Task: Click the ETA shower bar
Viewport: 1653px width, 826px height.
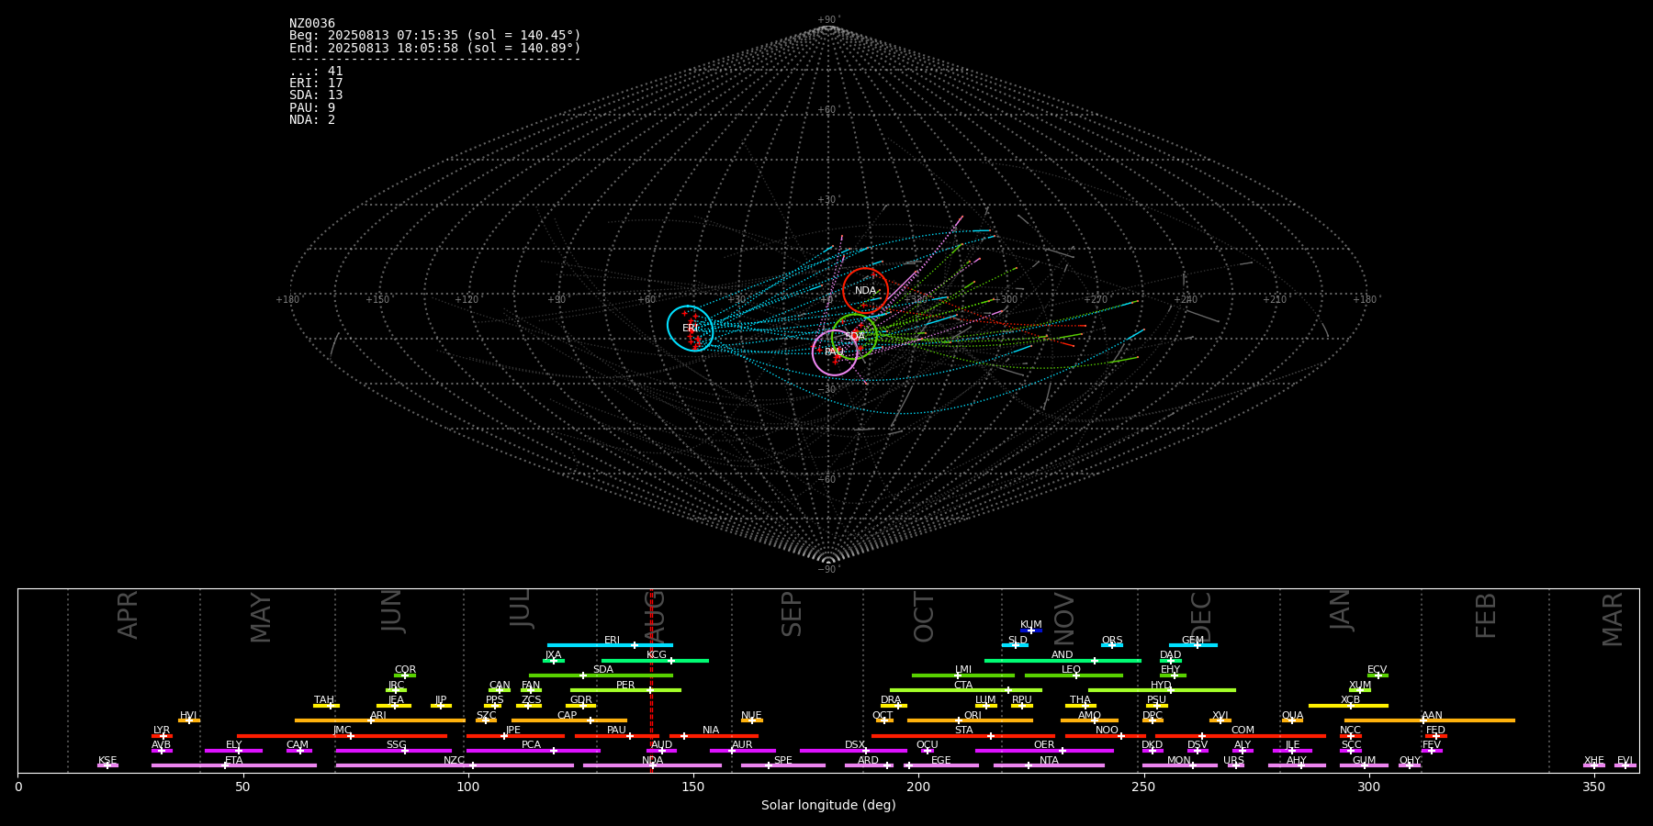Action: click(234, 765)
